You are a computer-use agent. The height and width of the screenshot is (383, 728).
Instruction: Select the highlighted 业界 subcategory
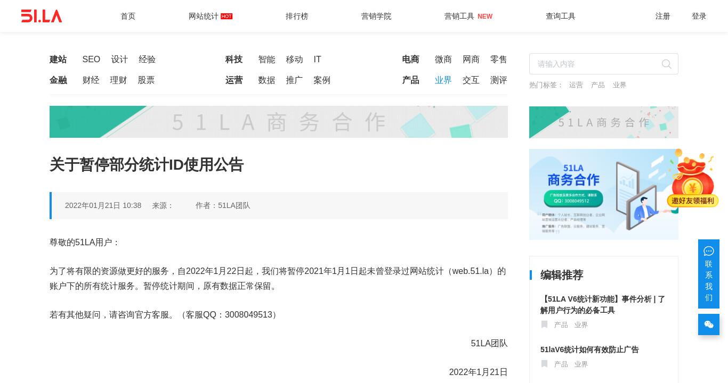tap(443, 80)
